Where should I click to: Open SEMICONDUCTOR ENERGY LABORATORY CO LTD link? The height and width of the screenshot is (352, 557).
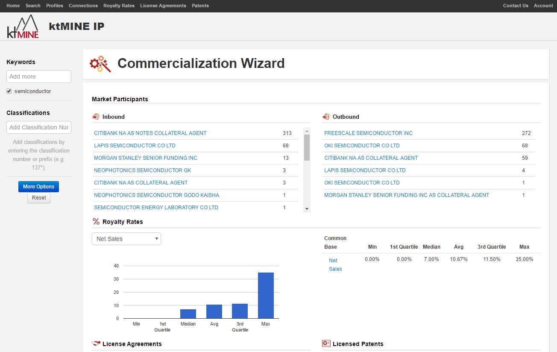coord(156,208)
